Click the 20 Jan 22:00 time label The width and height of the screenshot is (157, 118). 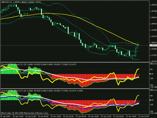(106, 116)
